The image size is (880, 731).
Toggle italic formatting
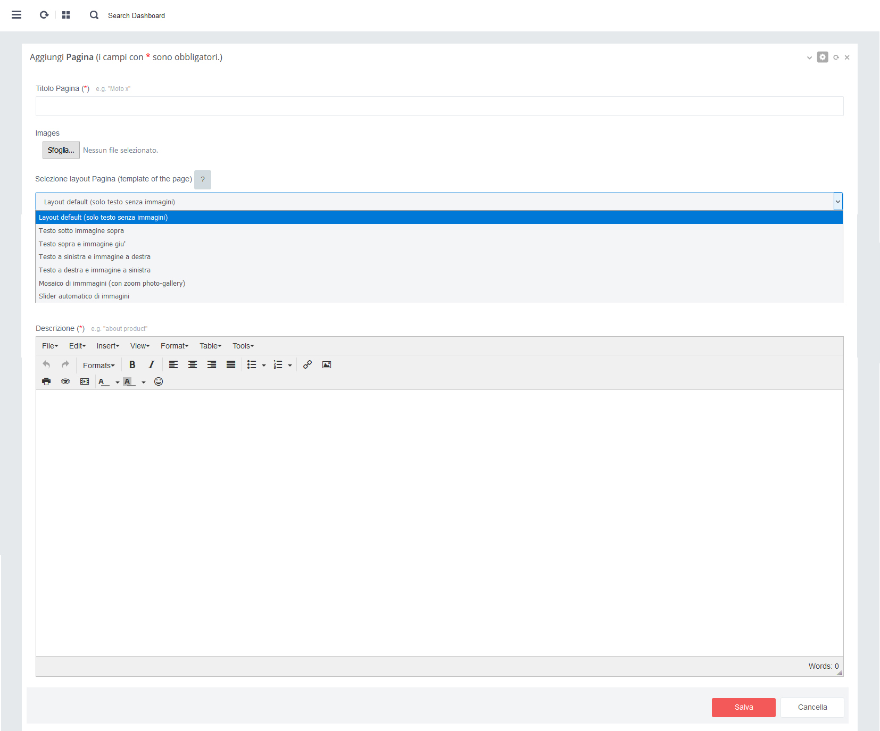click(152, 365)
